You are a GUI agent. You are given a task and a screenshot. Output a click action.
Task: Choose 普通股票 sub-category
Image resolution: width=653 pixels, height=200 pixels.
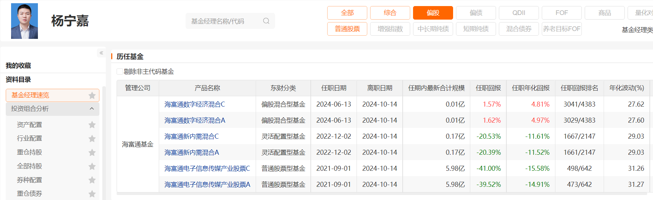(x=347, y=29)
